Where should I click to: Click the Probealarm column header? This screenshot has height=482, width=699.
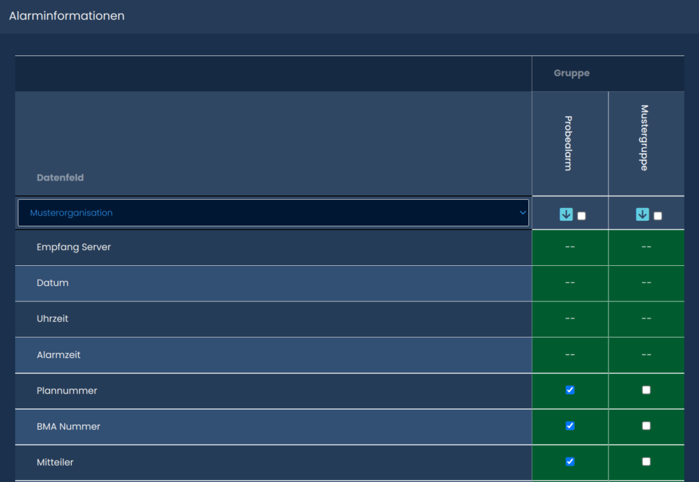[x=569, y=143]
